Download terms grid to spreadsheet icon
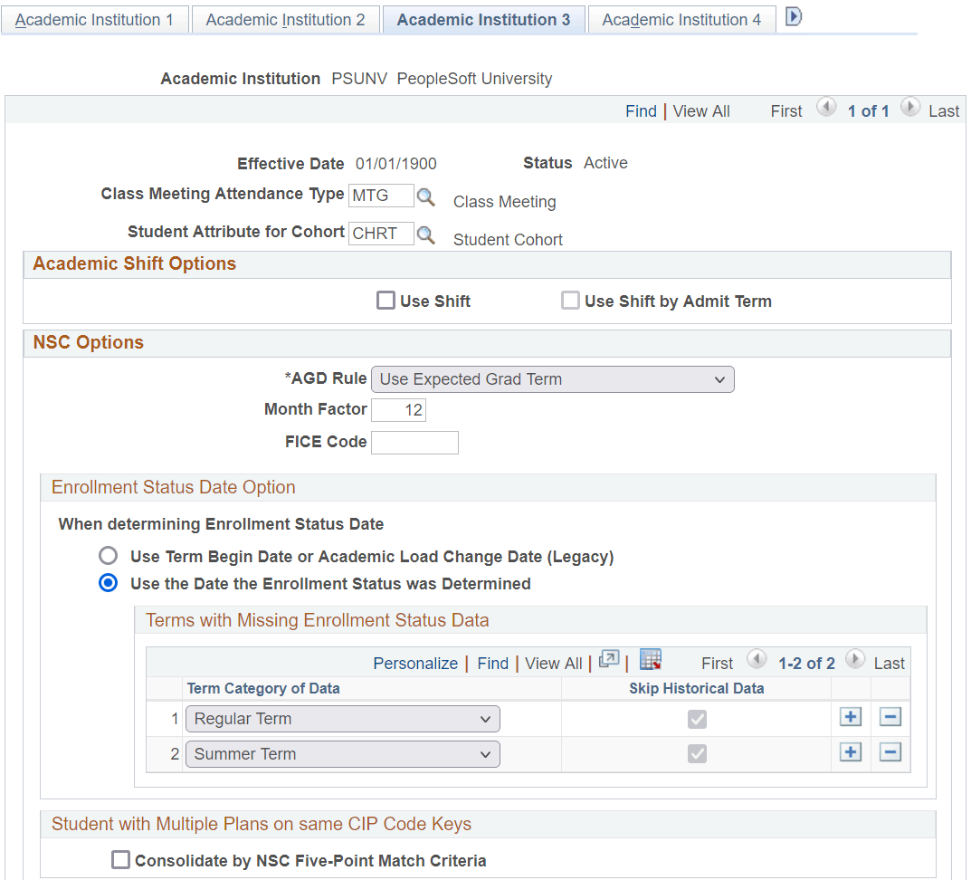This screenshot has height=880, width=971. (651, 659)
